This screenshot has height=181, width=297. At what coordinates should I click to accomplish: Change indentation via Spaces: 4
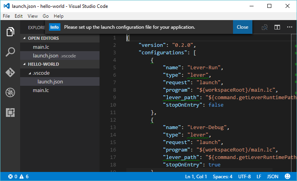tap(223, 176)
